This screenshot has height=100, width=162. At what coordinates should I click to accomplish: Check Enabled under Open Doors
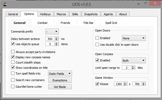coord(97,38)
